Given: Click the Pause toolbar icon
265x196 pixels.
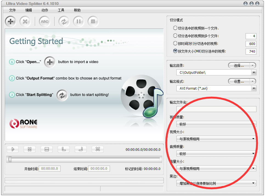Looking at the screenshot, I should click(78, 21).
